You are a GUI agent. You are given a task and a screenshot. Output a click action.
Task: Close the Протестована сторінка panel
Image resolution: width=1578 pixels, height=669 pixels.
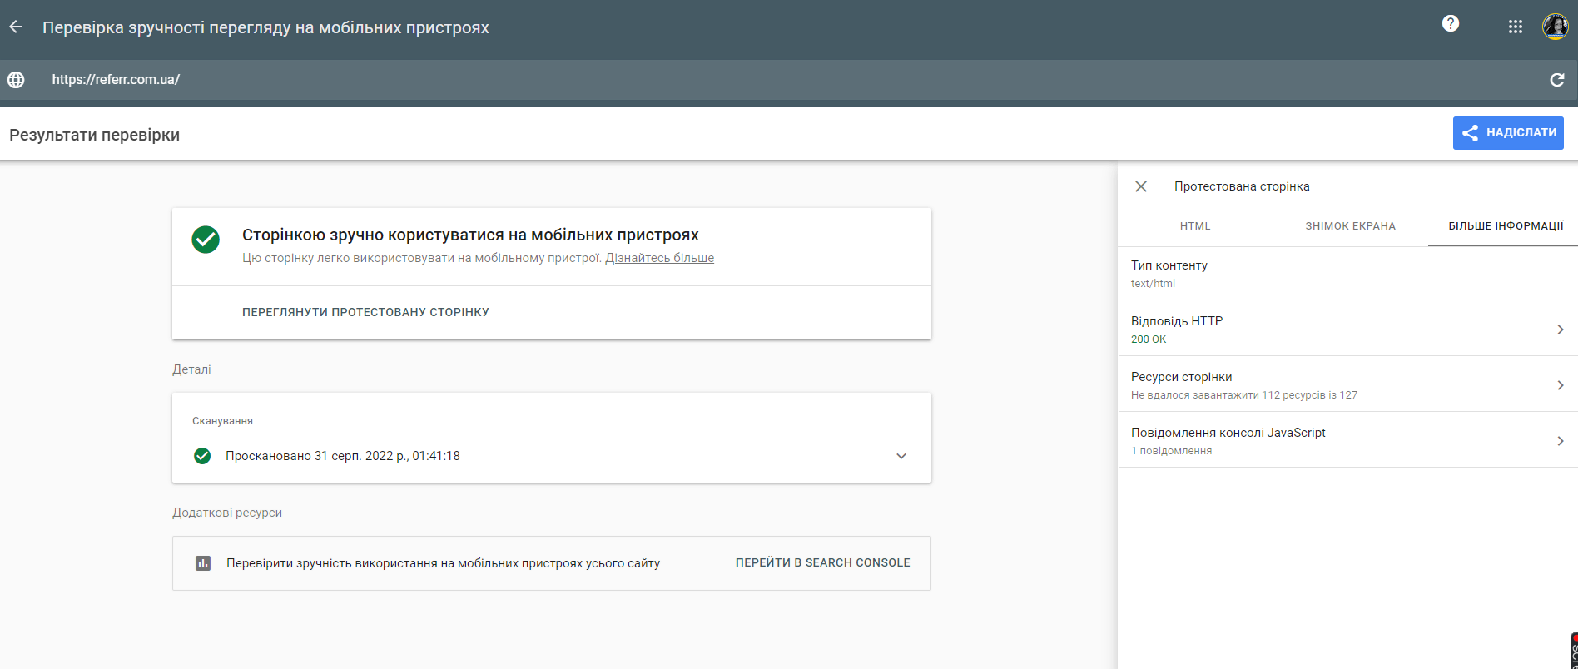[x=1141, y=186]
